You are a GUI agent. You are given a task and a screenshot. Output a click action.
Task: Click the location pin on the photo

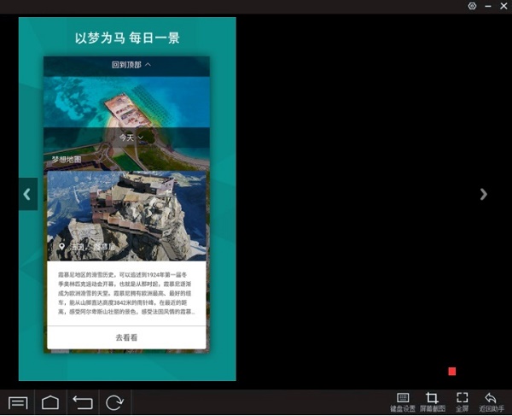click(x=61, y=247)
